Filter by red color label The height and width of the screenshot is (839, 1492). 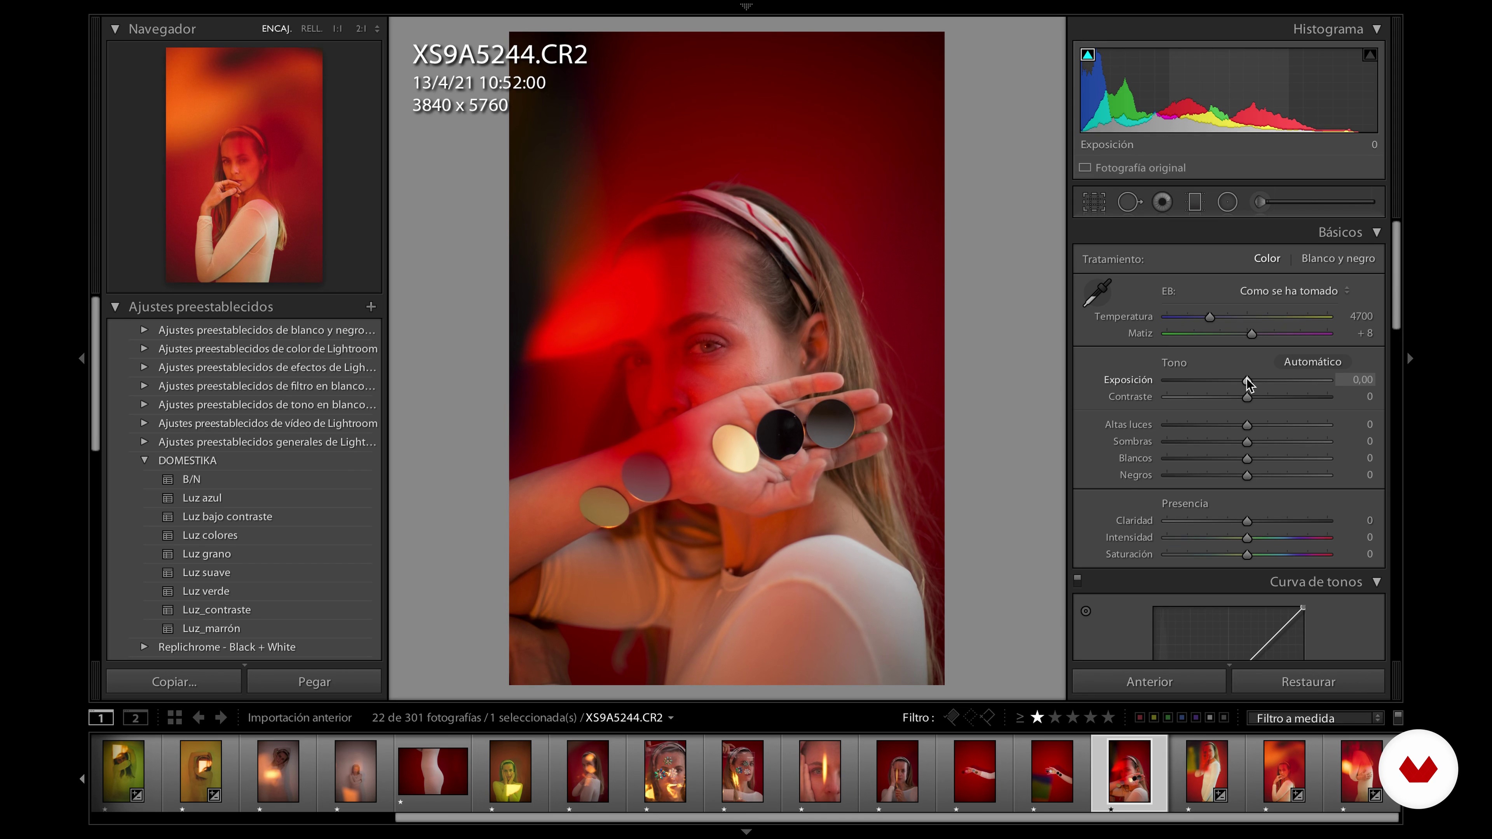pos(1139,718)
